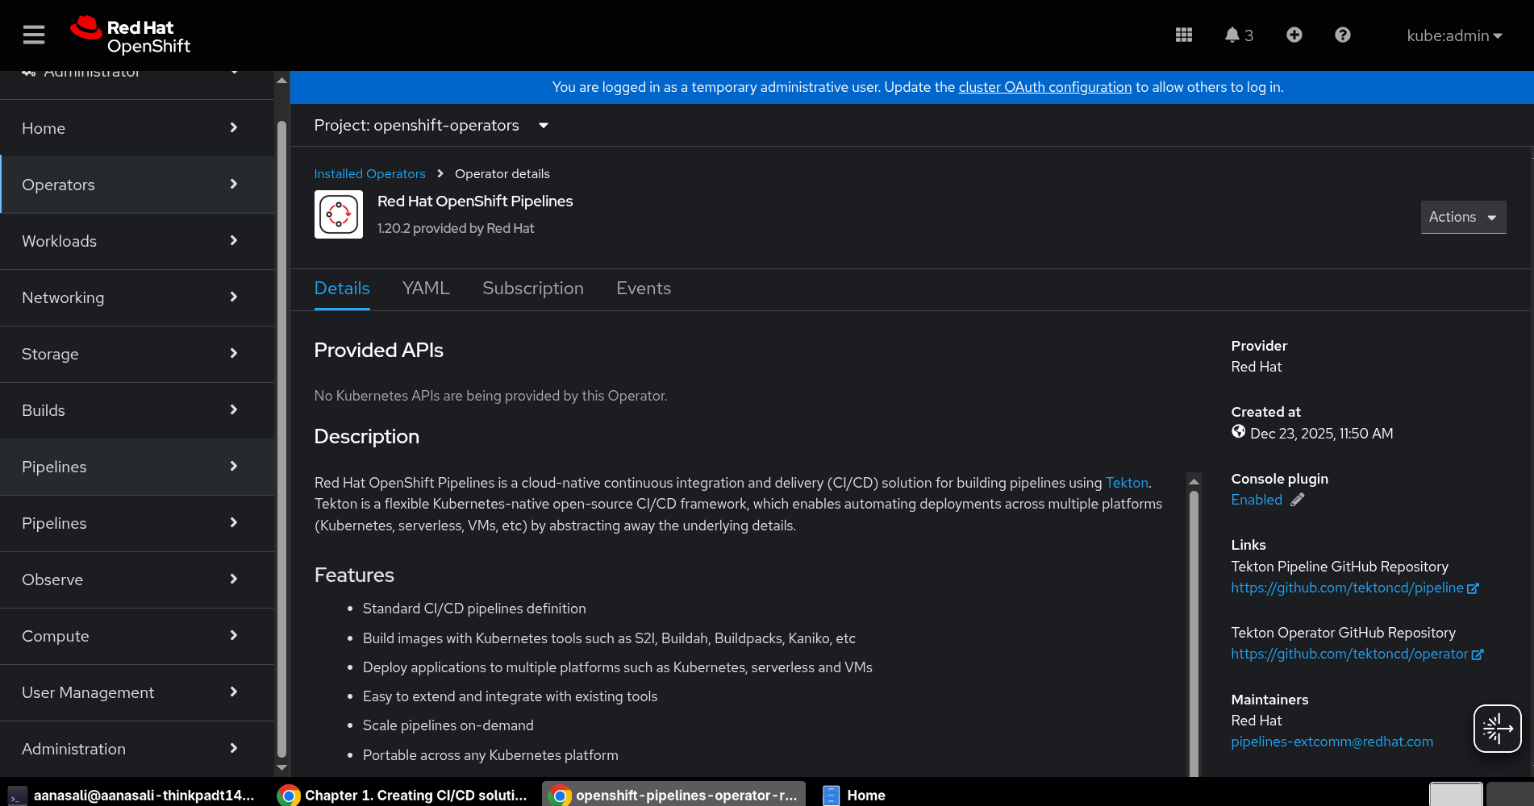Select the Details tab
Screen dimensions: 1534x806
coord(342,289)
